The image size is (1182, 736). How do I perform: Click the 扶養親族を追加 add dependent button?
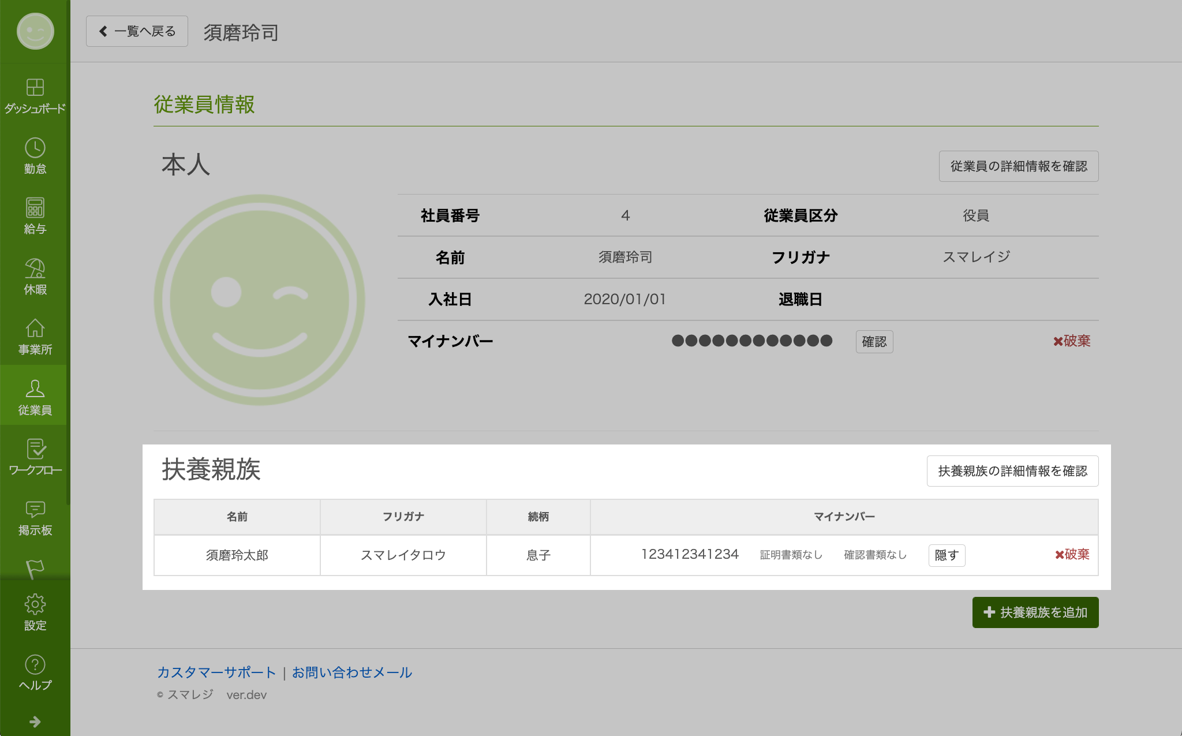(x=1035, y=612)
